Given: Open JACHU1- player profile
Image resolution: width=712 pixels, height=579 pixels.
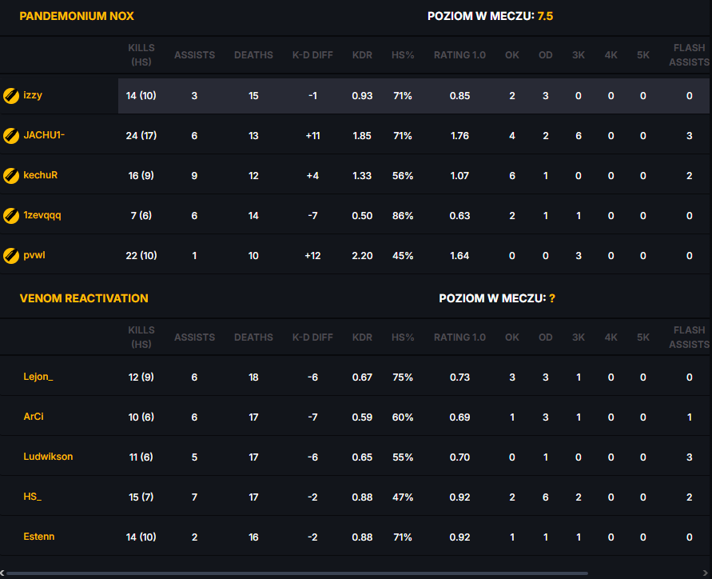Looking at the screenshot, I should [x=44, y=135].
